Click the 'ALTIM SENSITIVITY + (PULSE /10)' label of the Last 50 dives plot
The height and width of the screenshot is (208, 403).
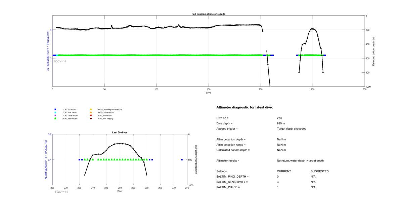[x=46, y=160]
